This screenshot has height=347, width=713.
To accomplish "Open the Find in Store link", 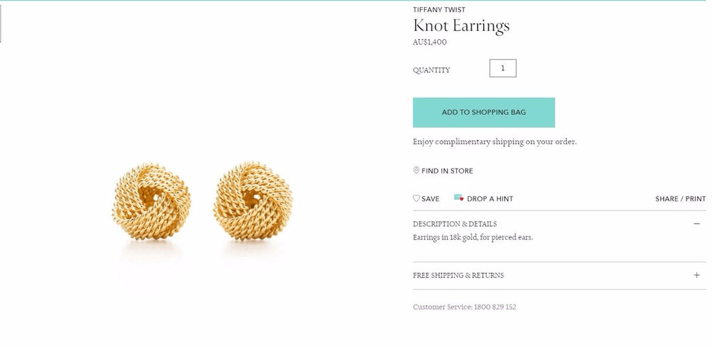I will click(447, 171).
